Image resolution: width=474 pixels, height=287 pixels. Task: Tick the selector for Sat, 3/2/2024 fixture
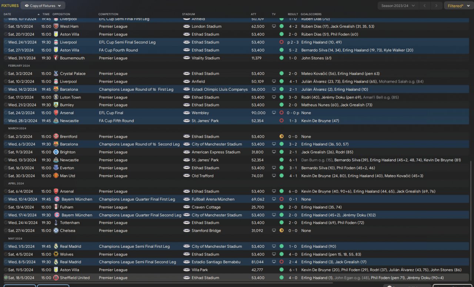coord(6,73)
